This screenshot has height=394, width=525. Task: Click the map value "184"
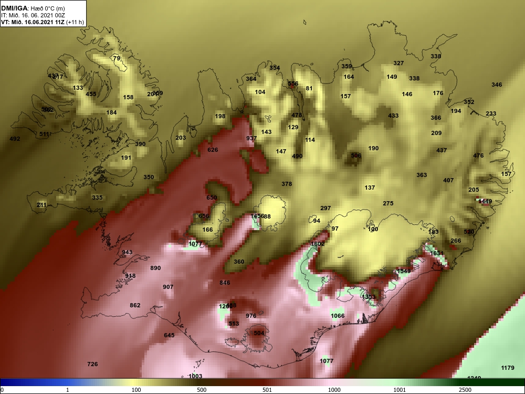click(111, 112)
